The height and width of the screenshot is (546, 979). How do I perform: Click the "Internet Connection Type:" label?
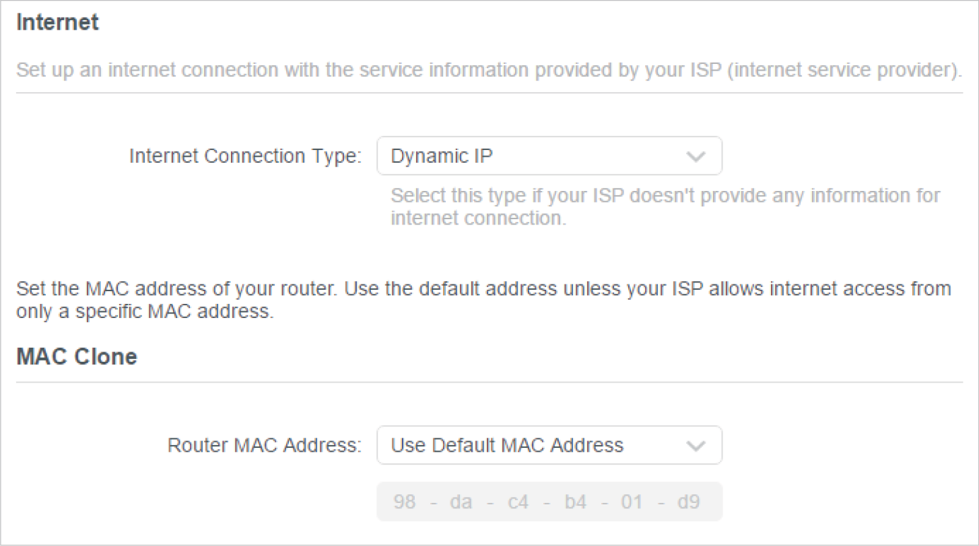(246, 157)
